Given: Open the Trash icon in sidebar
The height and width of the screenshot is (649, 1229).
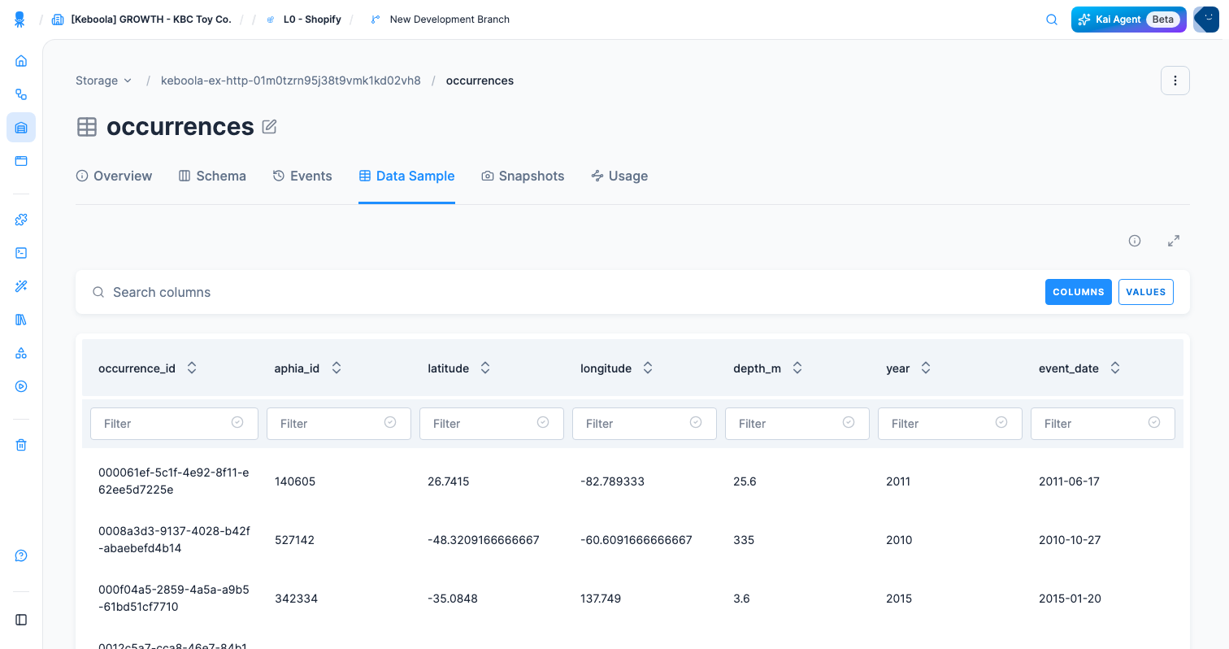Looking at the screenshot, I should (x=21, y=445).
